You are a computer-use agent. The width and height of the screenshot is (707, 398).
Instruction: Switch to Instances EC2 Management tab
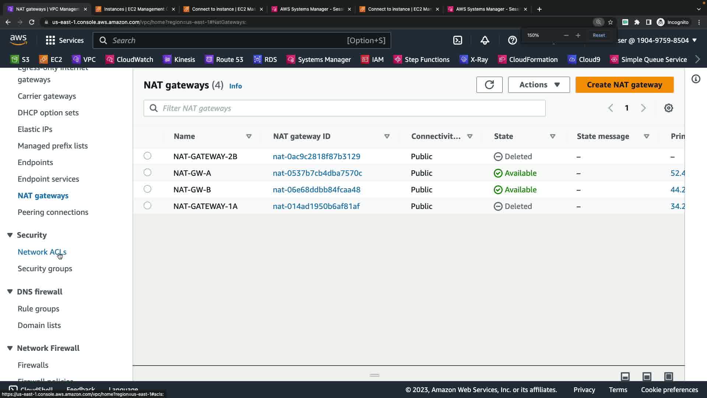tap(134, 9)
